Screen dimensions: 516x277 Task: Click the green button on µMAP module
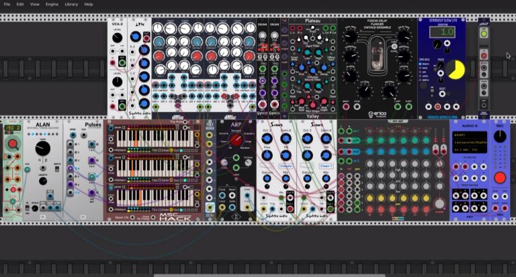(x=484, y=34)
